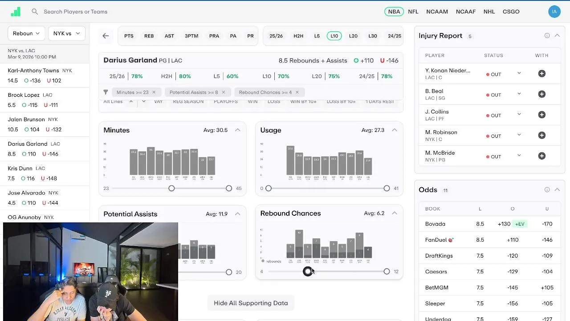The image size is (570, 321).
Task: Remove the Potential Assists >= 8 filter
Action: (224, 92)
